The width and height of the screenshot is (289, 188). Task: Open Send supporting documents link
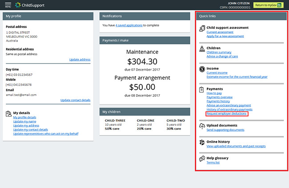pyautogui.click(x=225, y=130)
